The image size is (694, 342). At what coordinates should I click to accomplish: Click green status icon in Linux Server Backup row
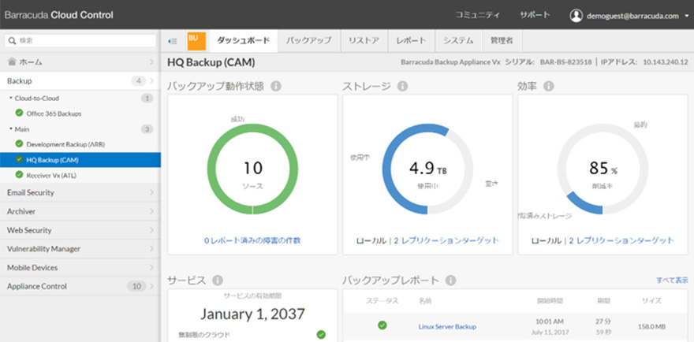pyautogui.click(x=382, y=325)
